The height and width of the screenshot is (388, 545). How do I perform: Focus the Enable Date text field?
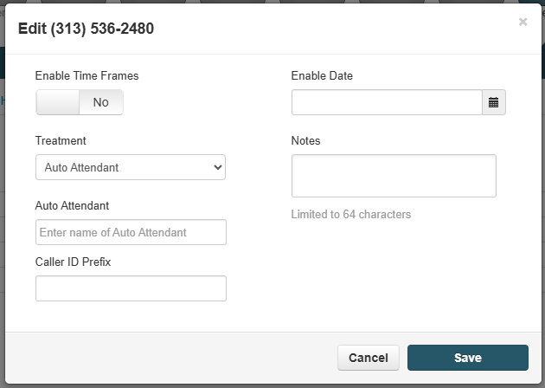click(x=387, y=102)
